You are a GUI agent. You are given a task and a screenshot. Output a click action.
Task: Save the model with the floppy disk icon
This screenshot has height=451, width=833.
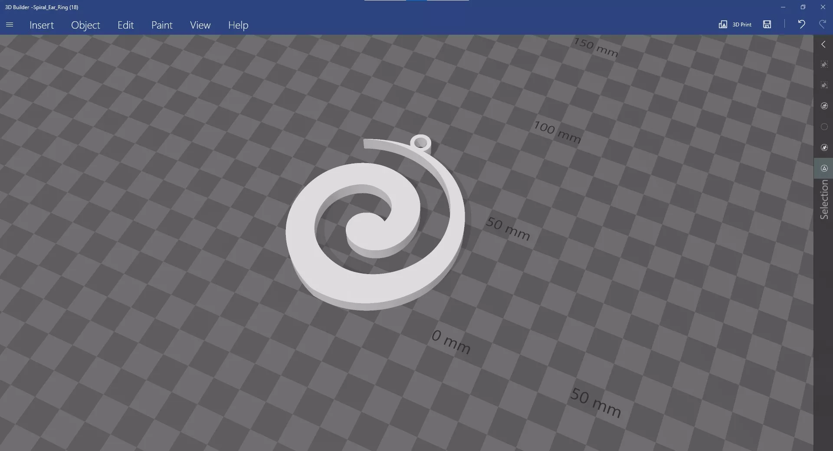click(x=767, y=25)
